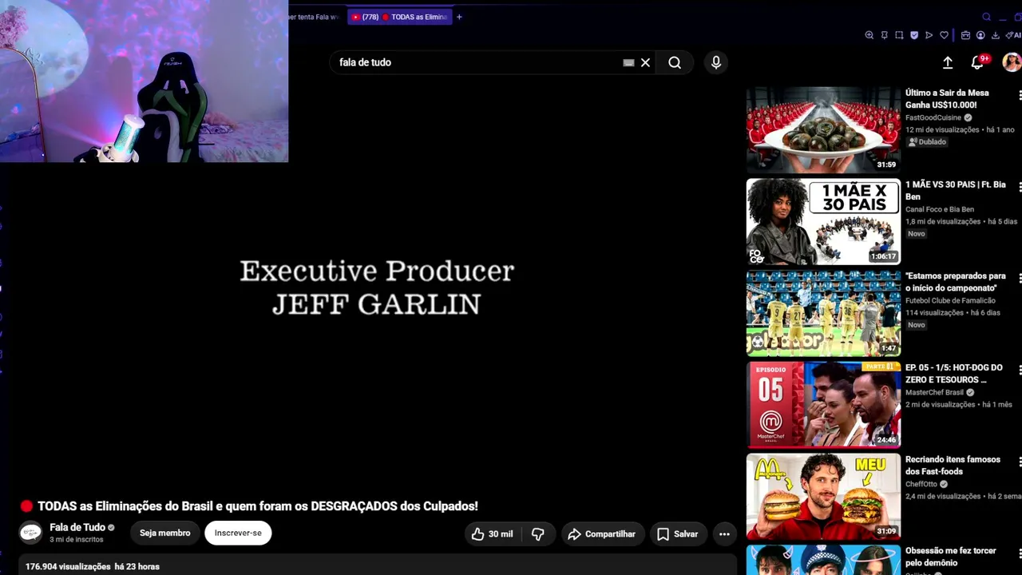The image size is (1022, 575).
Task: Open 'Futebol Clube de Famalicão' channel name
Action: click(950, 301)
